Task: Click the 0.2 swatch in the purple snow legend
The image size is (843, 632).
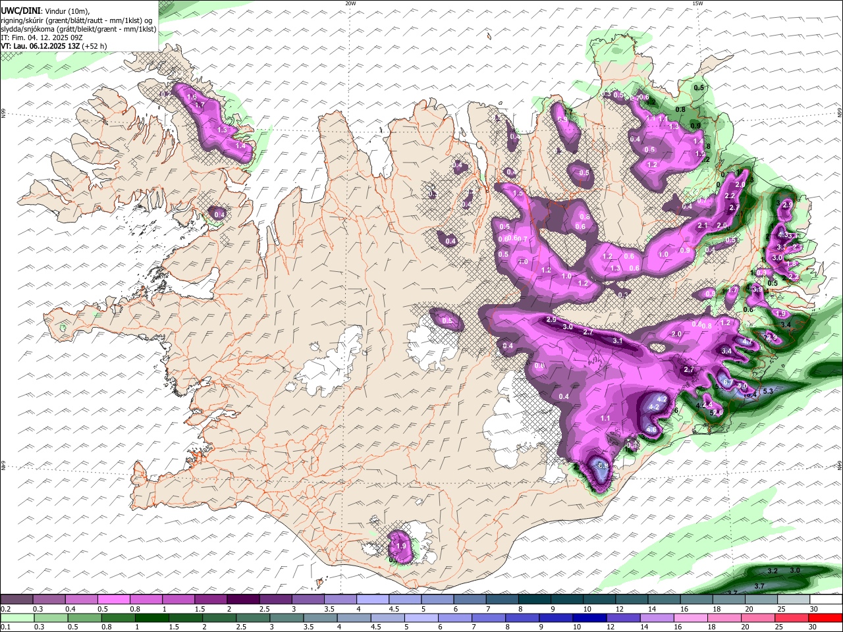Action: coord(16,600)
